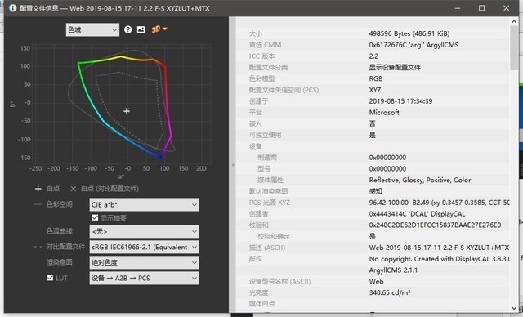Click the 'argl' ArgyllCMS CMM value
Screen dimensions: 523x317
pyautogui.click(x=414, y=45)
